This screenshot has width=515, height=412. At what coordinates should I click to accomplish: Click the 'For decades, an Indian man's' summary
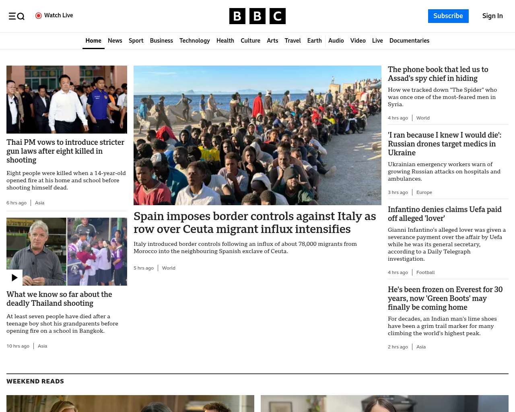[x=442, y=326]
